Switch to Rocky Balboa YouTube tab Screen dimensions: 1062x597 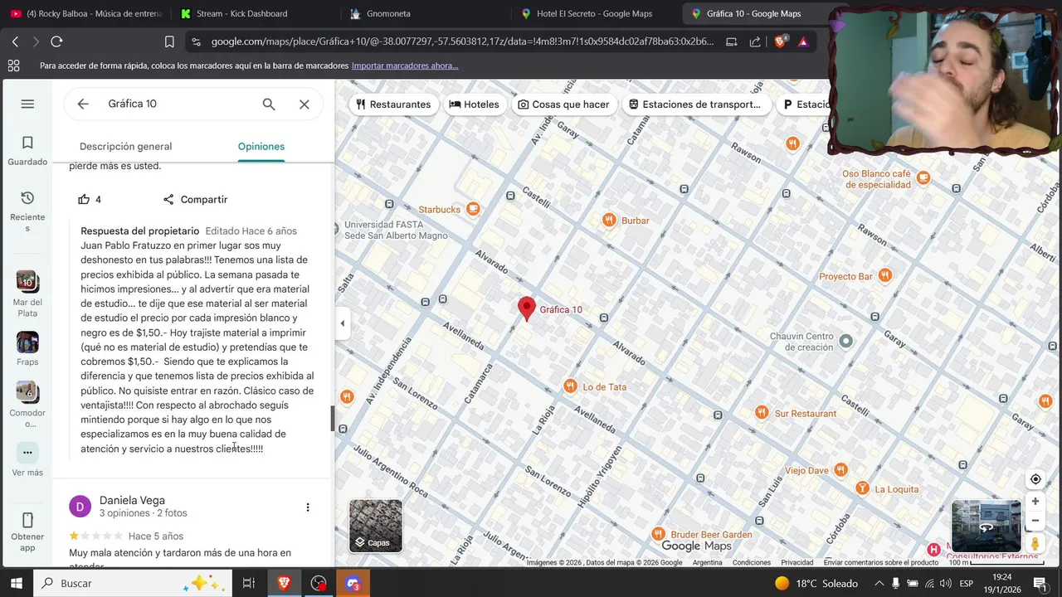pos(85,13)
